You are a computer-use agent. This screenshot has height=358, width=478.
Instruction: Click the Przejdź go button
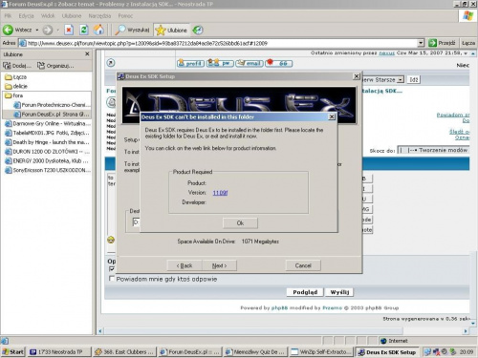[x=442, y=43]
